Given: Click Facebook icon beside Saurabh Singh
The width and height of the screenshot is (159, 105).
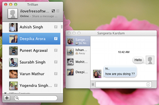Looking at the screenshot, I should pyautogui.click(x=56, y=62).
